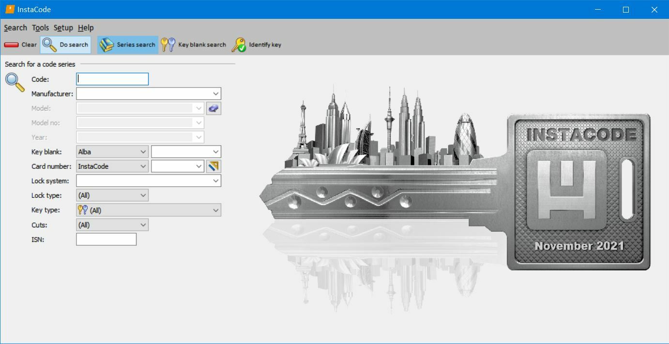Screen dimensions: 669x344
Task: Open the Search menu
Action: click(15, 28)
